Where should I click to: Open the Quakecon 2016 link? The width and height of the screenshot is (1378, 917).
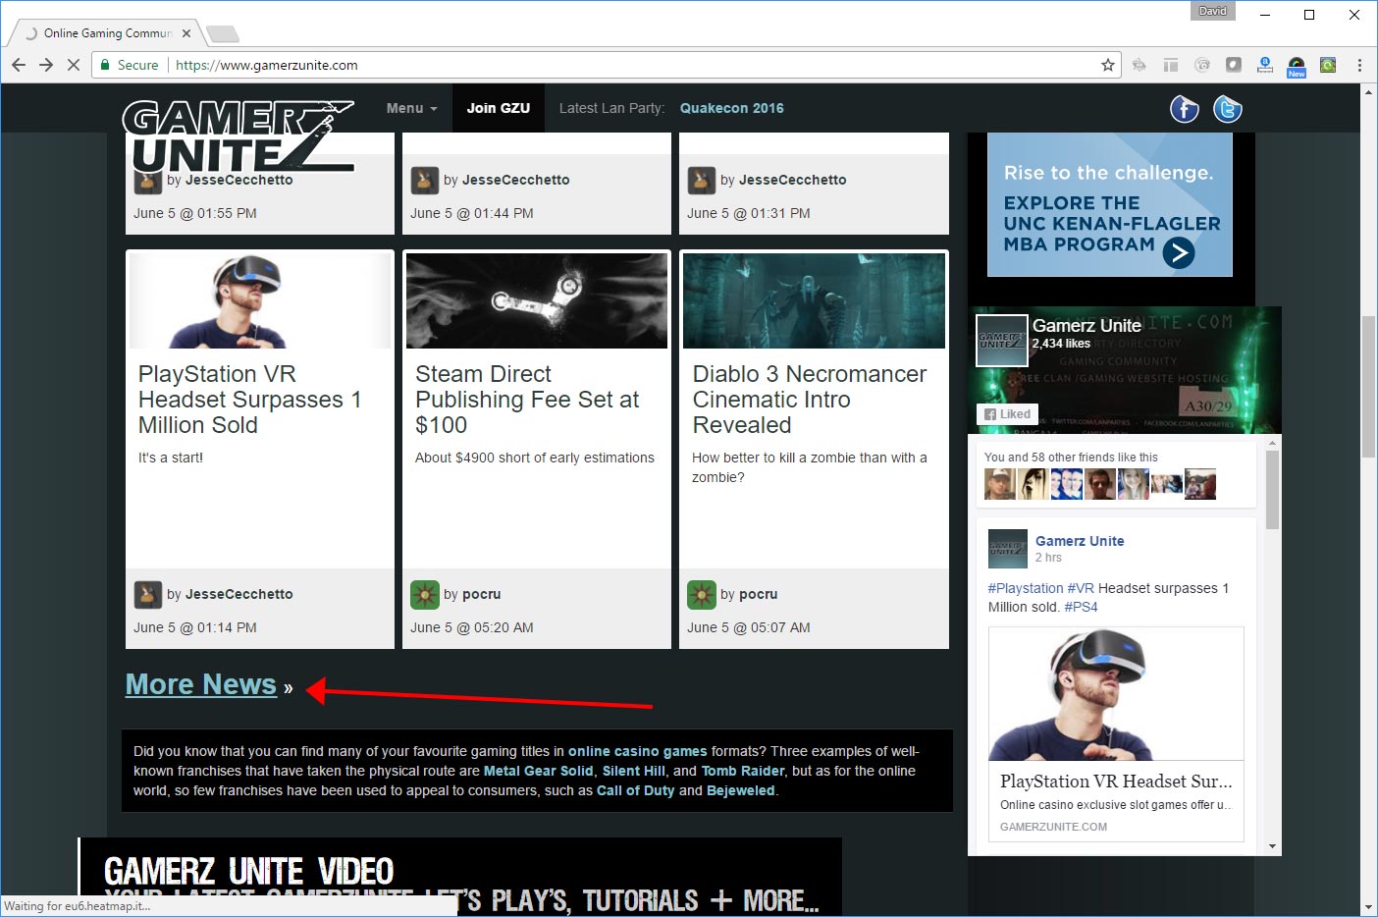click(732, 108)
